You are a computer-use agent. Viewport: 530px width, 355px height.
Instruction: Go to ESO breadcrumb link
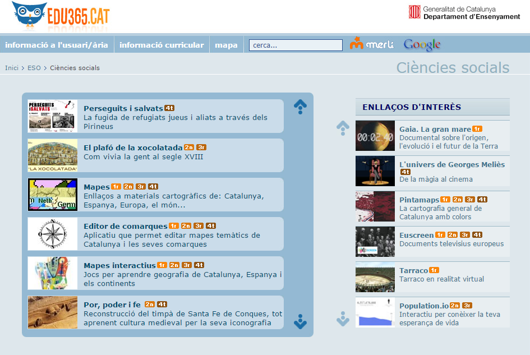pyautogui.click(x=34, y=68)
